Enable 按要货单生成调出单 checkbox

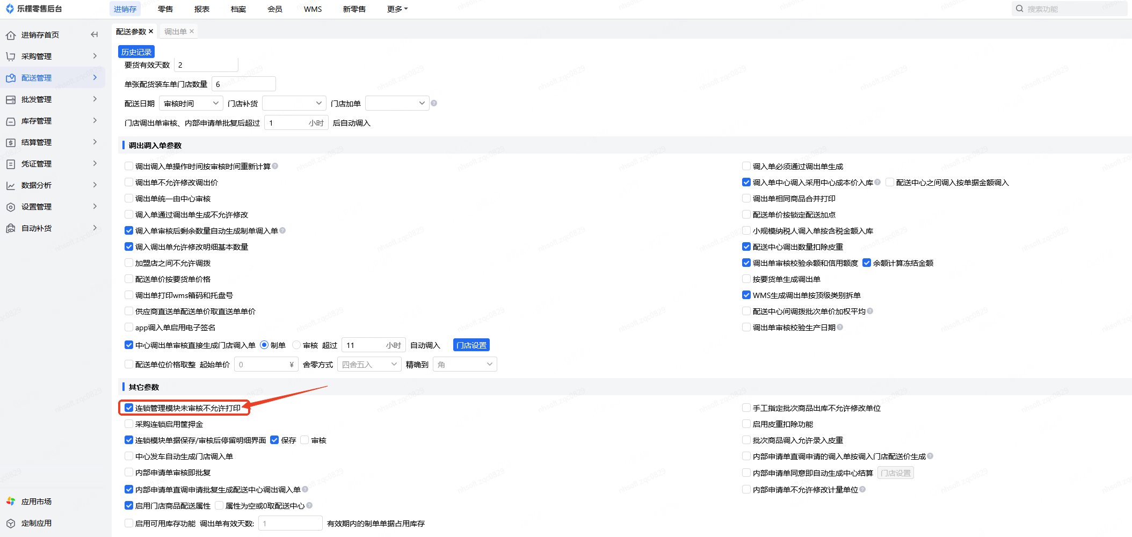[746, 279]
